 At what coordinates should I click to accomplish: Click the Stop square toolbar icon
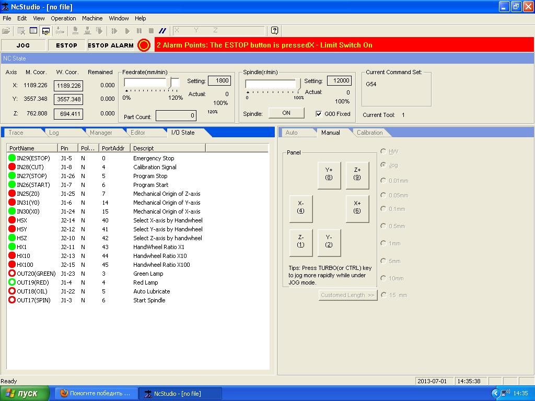pos(151,31)
